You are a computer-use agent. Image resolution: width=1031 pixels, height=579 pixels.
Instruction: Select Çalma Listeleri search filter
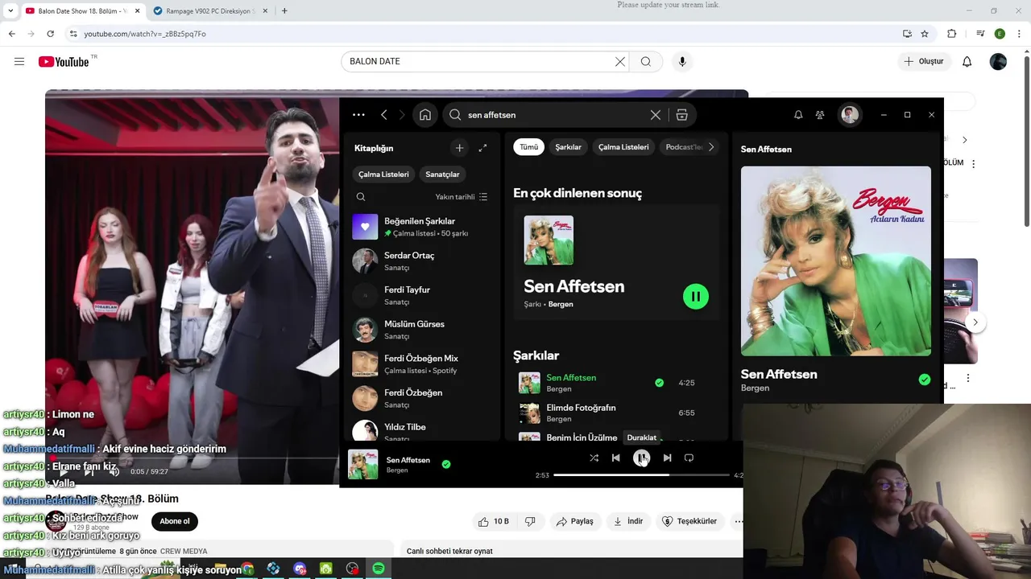[x=623, y=147]
